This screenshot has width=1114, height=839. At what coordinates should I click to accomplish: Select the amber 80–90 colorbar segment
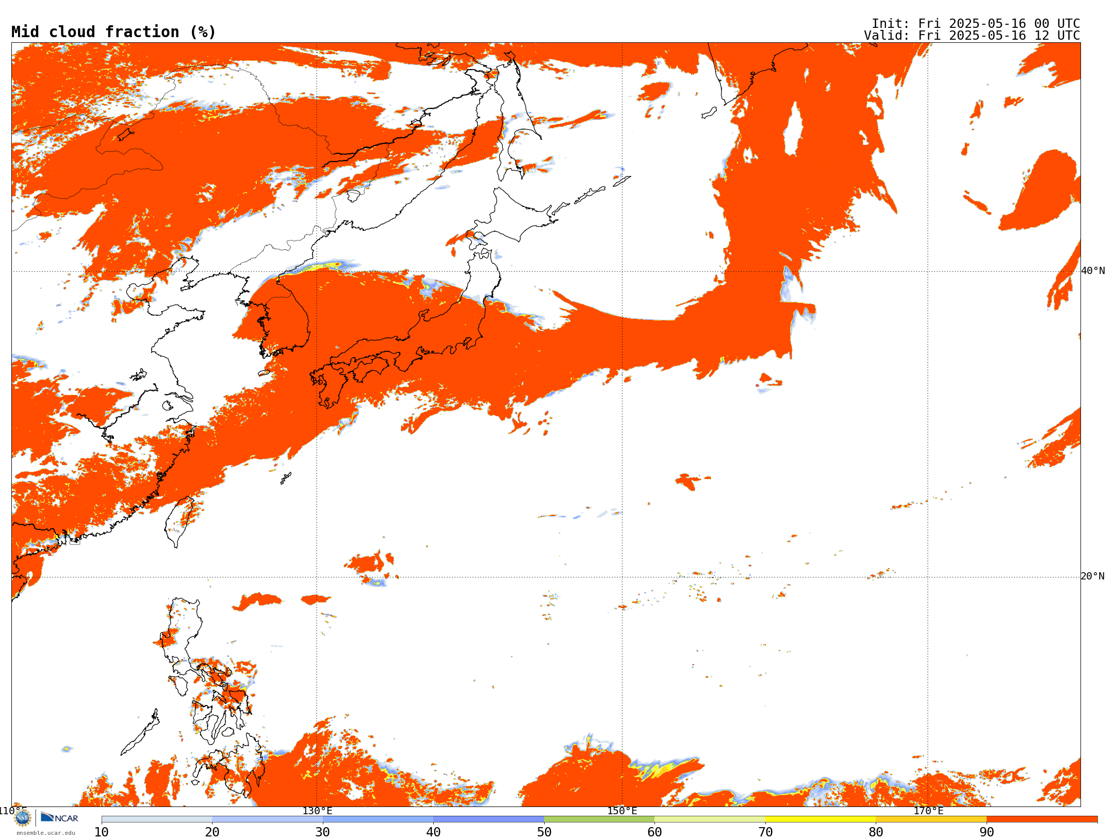(931, 819)
